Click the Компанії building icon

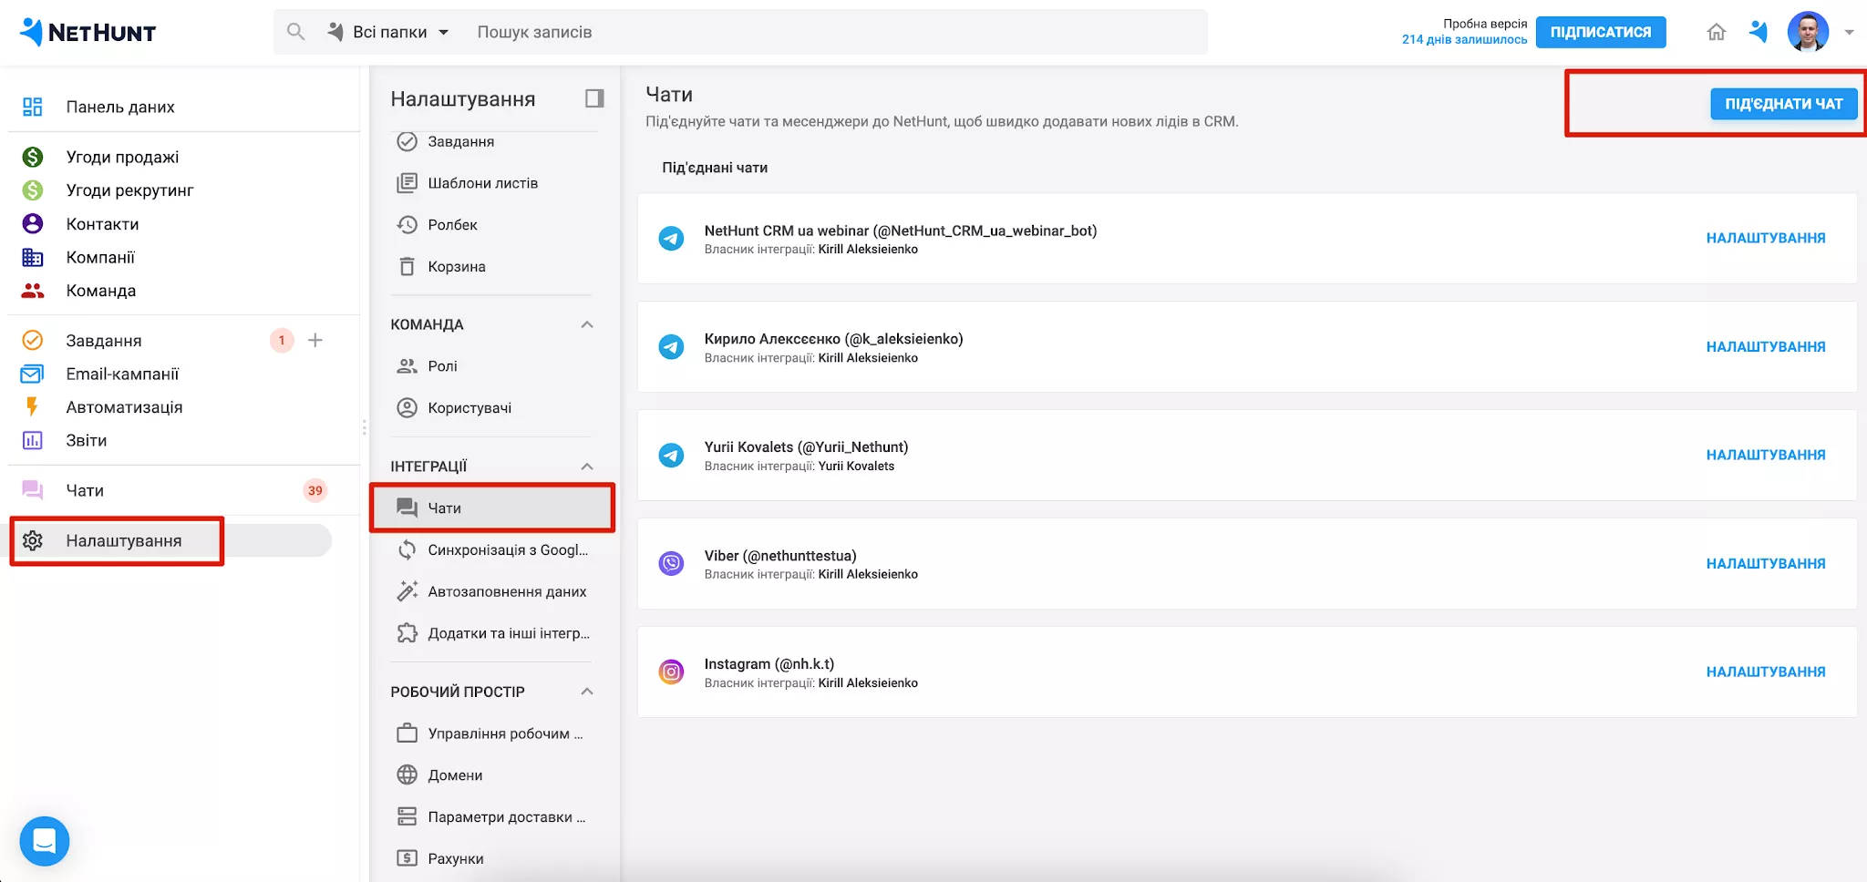coord(33,257)
